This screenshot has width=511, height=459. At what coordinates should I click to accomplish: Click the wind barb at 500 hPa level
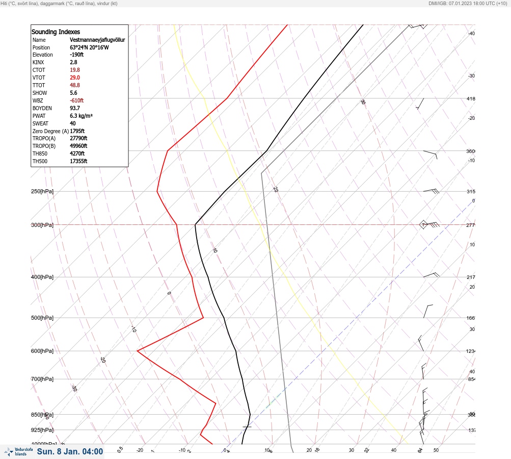pos(428,311)
